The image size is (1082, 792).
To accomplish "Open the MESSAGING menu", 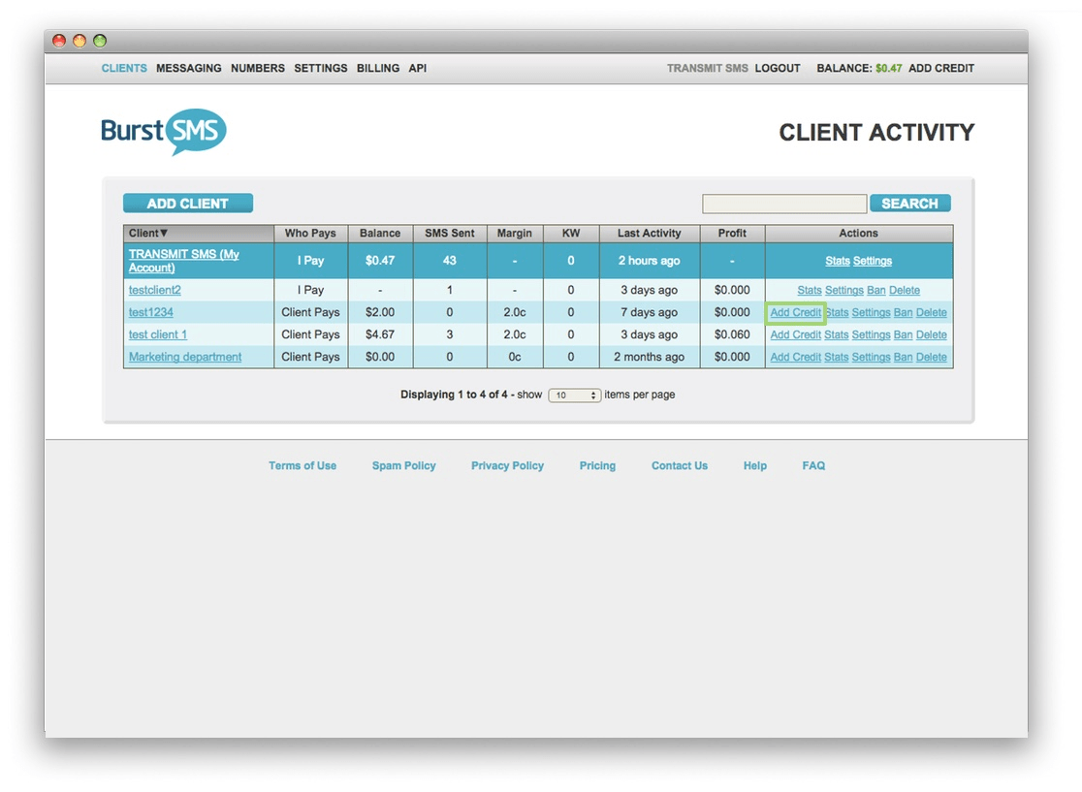I will click(x=188, y=68).
